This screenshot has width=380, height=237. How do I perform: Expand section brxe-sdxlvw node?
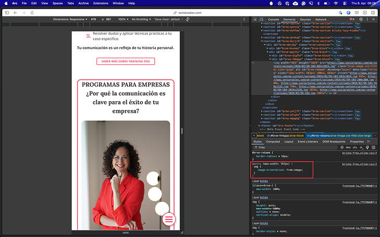[262, 24]
